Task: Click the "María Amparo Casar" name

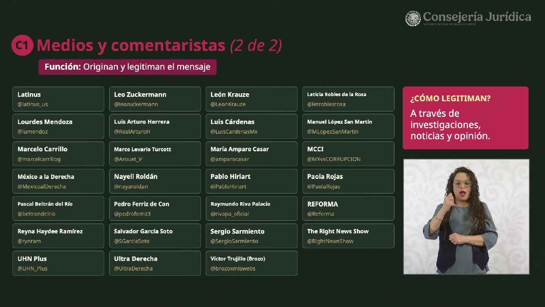Action: 240,149
